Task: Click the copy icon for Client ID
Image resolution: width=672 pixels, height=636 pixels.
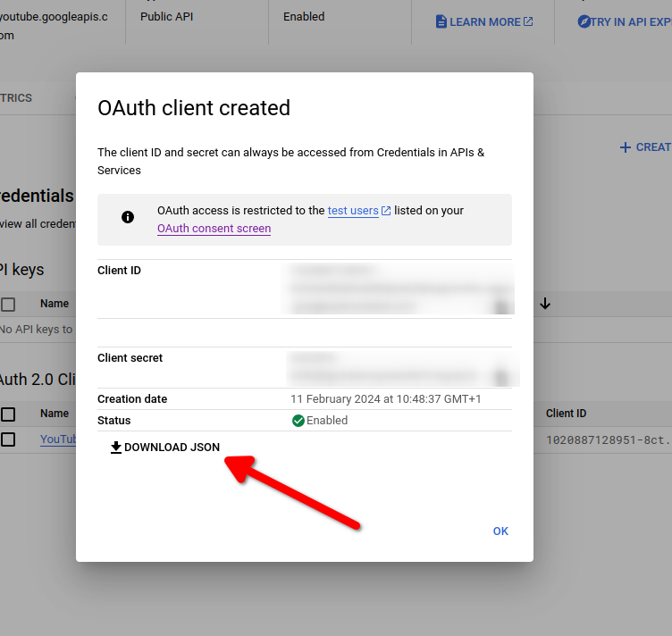Action: (x=501, y=306)
